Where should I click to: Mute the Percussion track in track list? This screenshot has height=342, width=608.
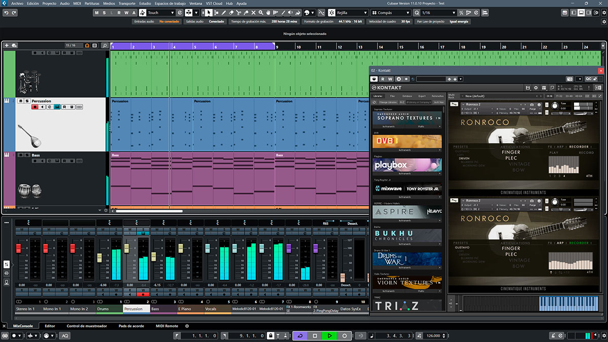[21, 101]
